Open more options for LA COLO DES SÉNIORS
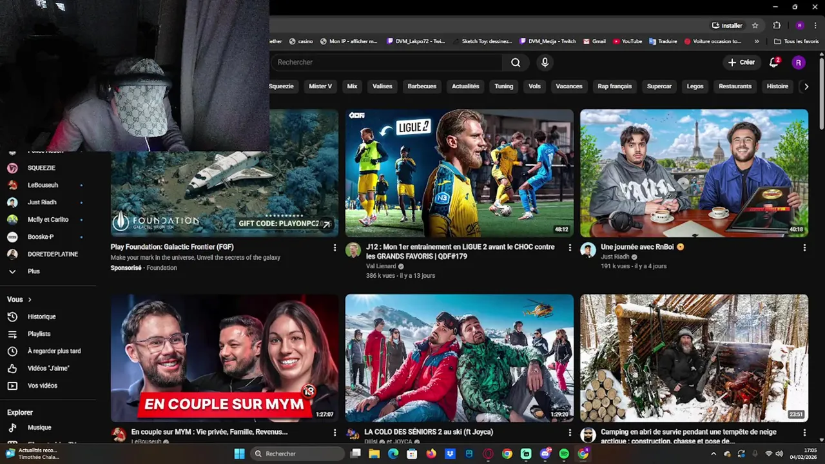Image resolution: width=825 pixels, height=464 pixels. tap(569, 432)
